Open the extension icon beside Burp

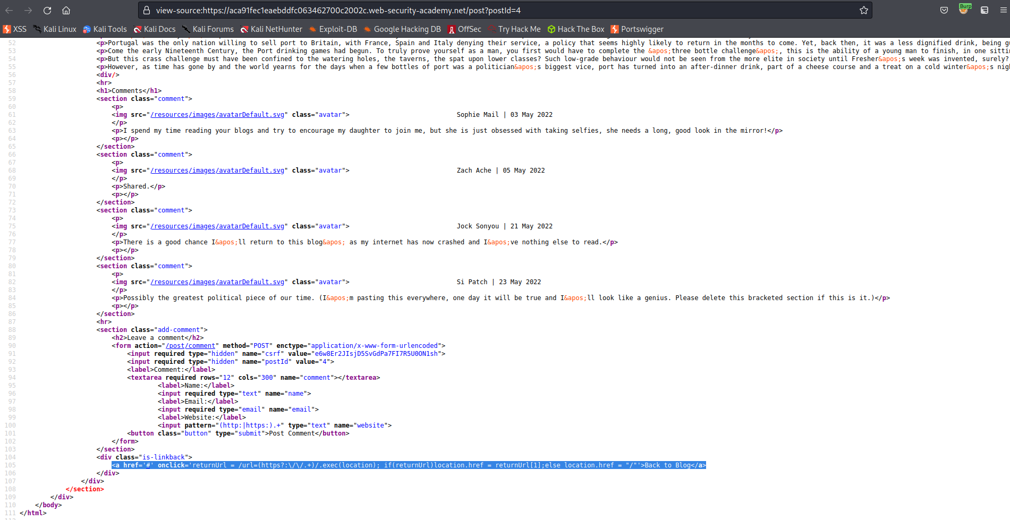click(x=984, y=10)
